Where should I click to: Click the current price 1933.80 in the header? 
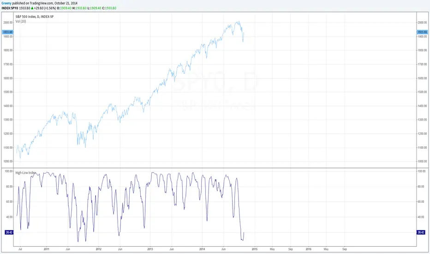[24, 8]
